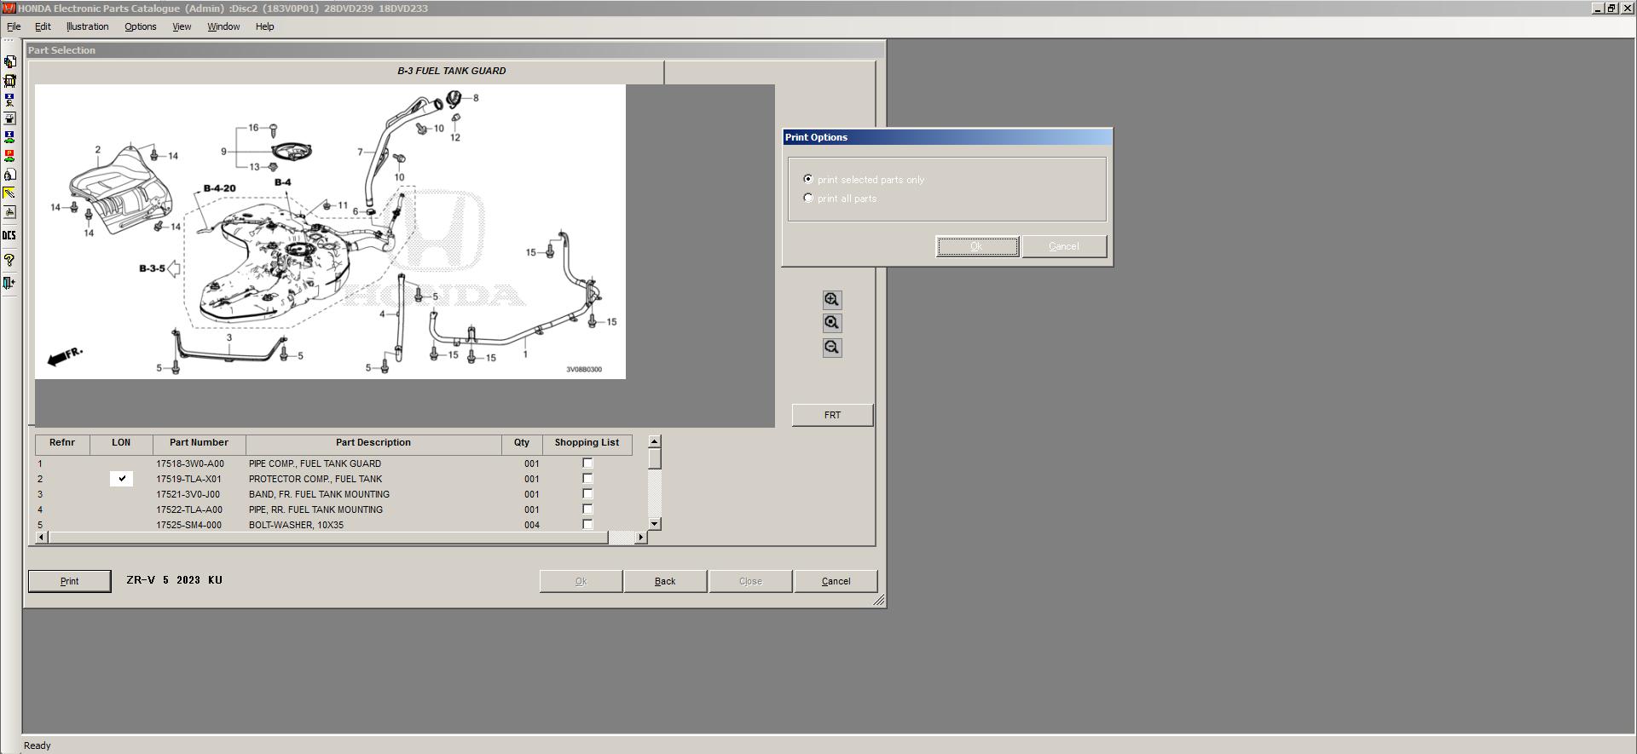The width and height of the screenshot is (1637, 754).
Task: Click the Part Selection window title bar
Action: [454, 50]
